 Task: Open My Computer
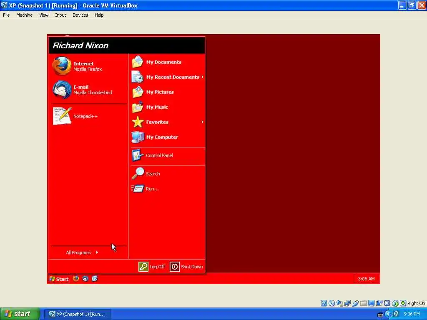[x=168, y=137]
